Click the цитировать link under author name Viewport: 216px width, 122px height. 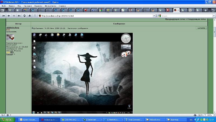point(11,32)
